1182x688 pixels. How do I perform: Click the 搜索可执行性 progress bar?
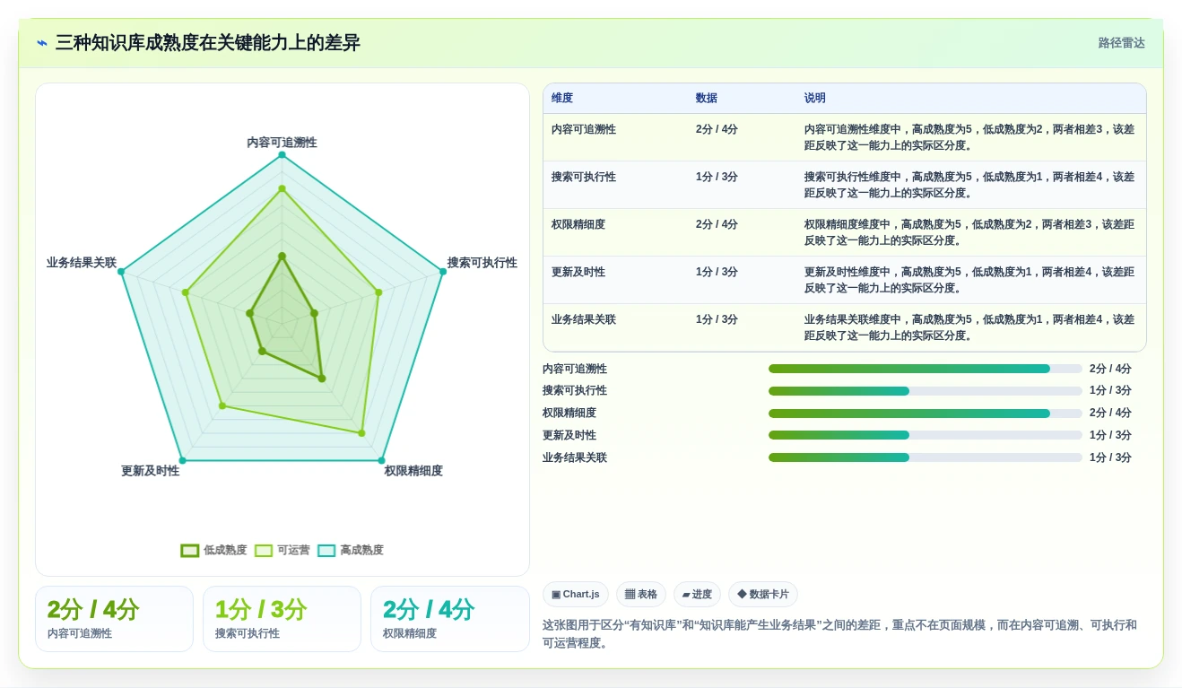(926, 391)
